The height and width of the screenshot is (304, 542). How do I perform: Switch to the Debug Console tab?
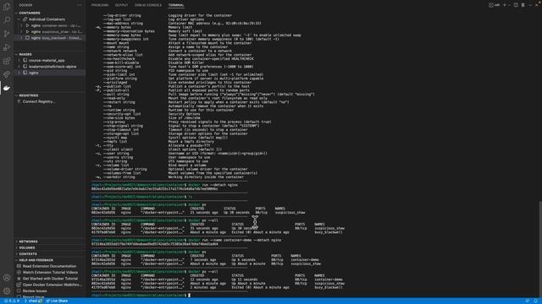[148, 5]
